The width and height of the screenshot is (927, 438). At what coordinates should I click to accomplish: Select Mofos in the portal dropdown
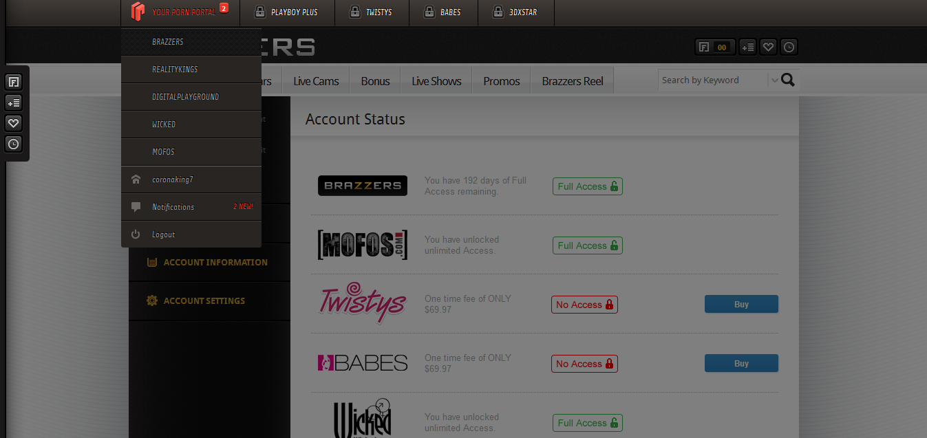click(191, 152)
